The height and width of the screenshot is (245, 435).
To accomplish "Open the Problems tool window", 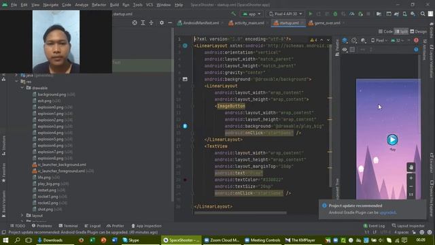I will 41,226.
